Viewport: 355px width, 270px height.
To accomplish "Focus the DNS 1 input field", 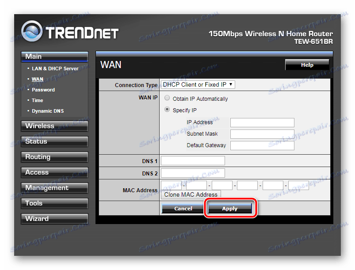I will click(x=193, y=161).
